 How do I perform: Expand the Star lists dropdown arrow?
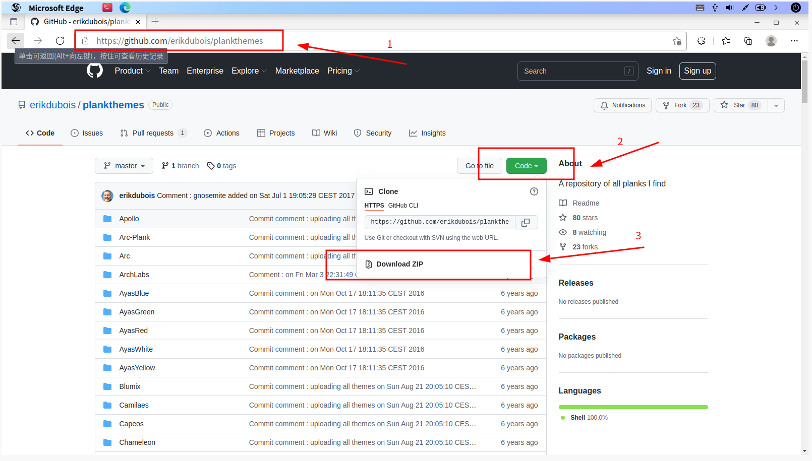pos(776,105)
